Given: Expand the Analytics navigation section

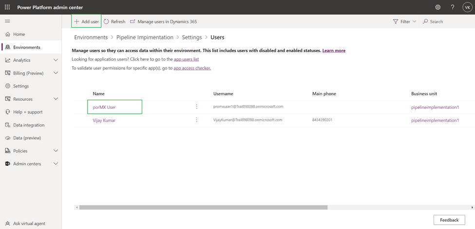Looking at the screenshot, I should 56,60.
